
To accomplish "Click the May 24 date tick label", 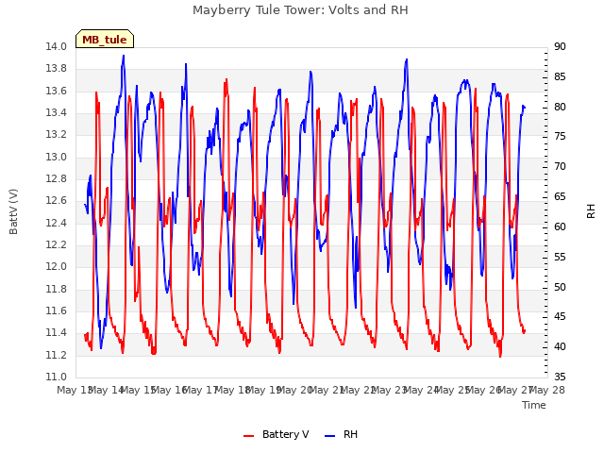I will coord(422,391).
